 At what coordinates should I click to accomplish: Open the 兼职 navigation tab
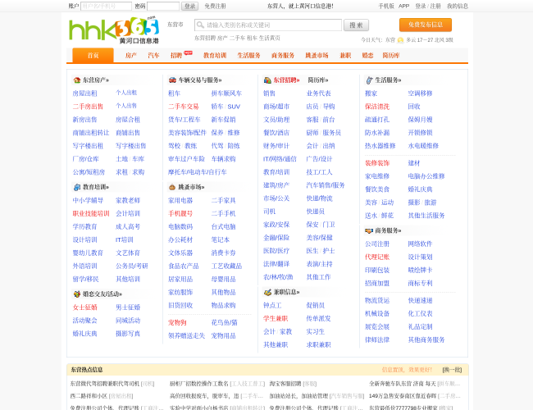pyautogui.click(x=345, y=56)
